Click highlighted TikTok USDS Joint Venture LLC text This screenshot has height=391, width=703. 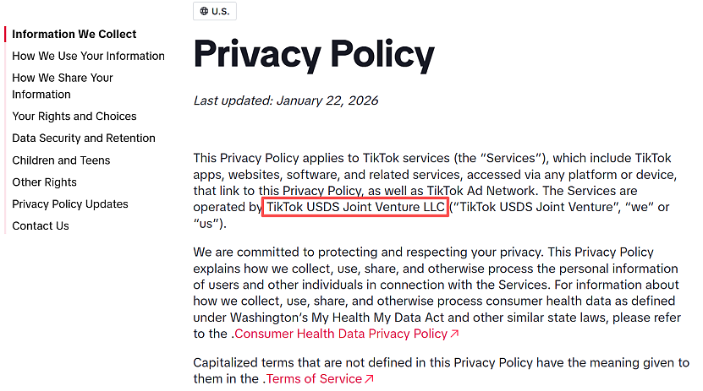click(355, 207)
